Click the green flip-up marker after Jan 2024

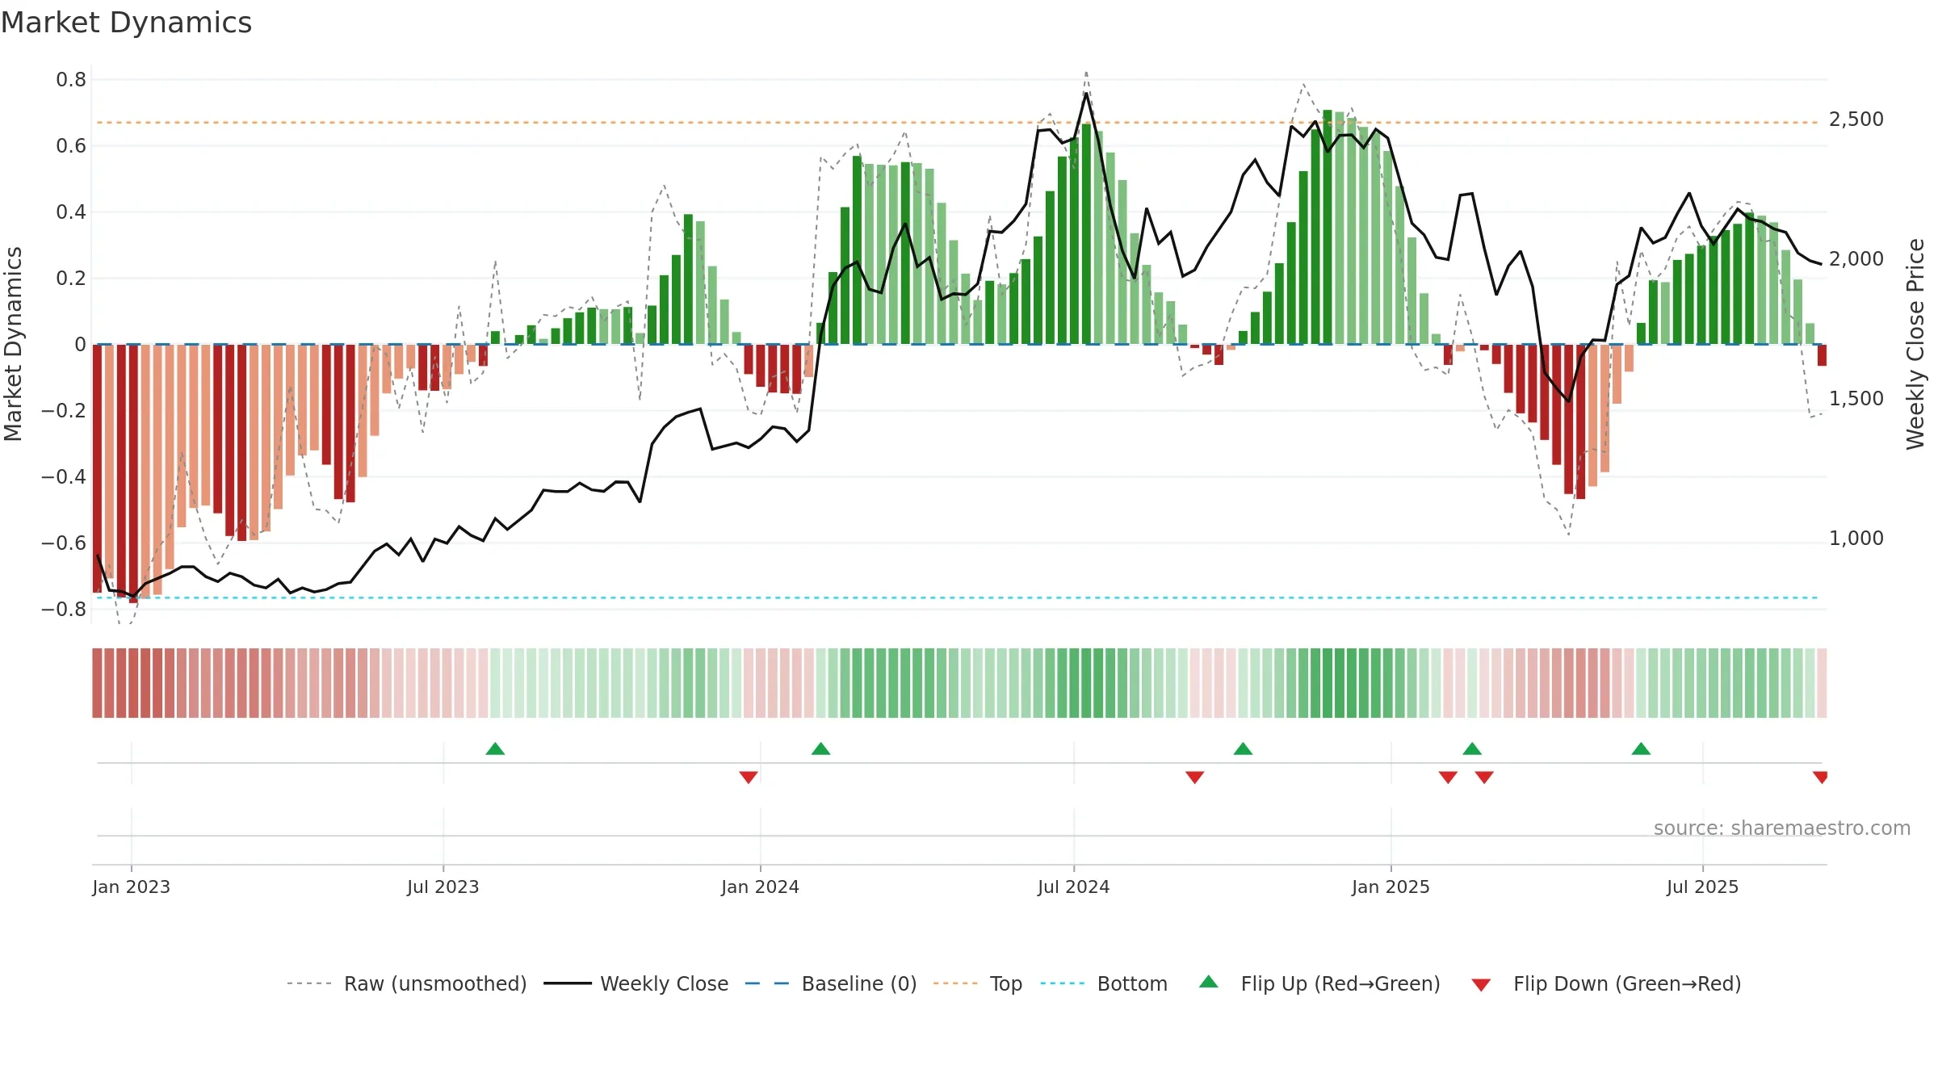(820, 748)
